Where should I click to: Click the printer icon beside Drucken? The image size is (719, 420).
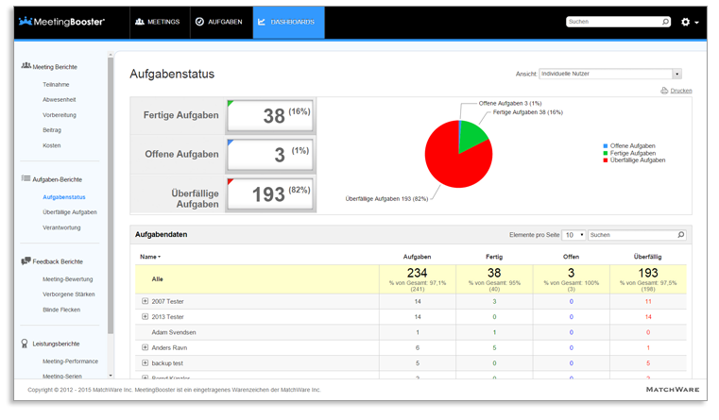664,91
